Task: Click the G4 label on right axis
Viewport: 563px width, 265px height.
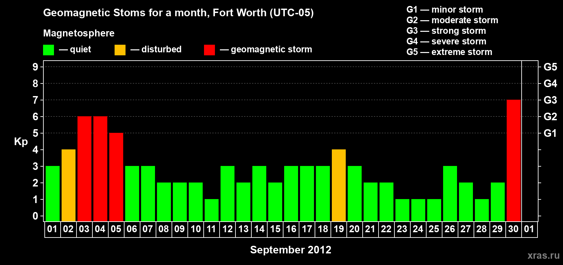Action: click(550, 83)
